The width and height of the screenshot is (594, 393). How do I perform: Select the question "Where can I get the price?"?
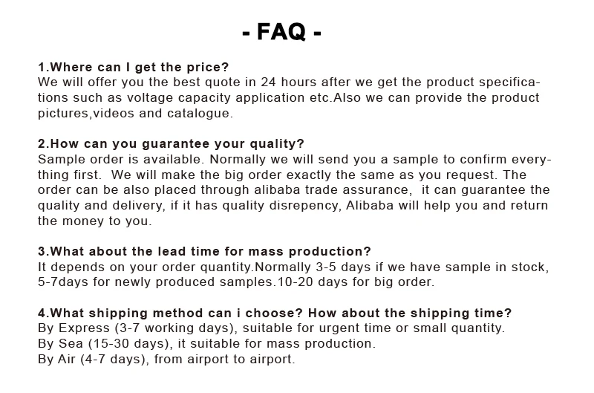pos(134,67)
